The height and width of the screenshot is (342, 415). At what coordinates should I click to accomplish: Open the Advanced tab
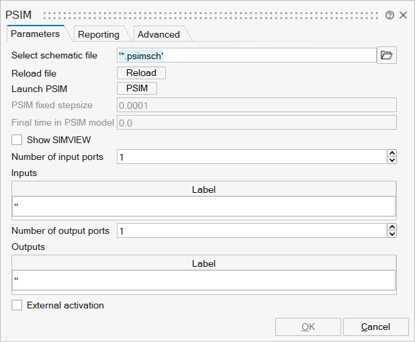point(158,34)
